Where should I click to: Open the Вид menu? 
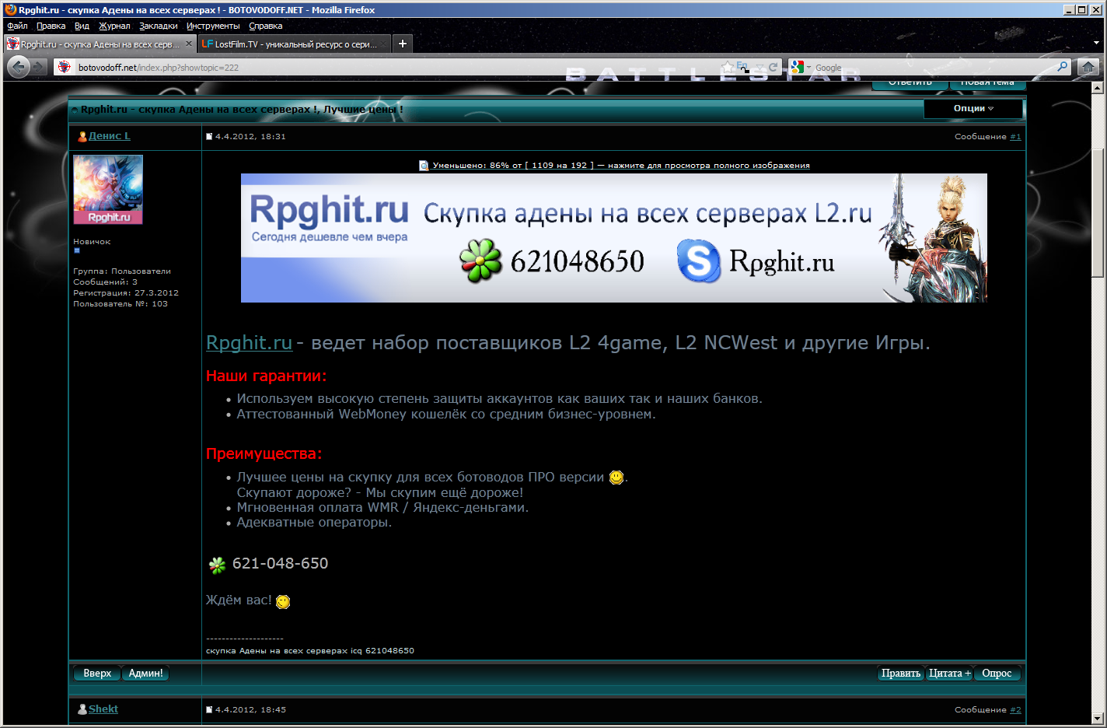pyautogui.click(x=82, y=26)
